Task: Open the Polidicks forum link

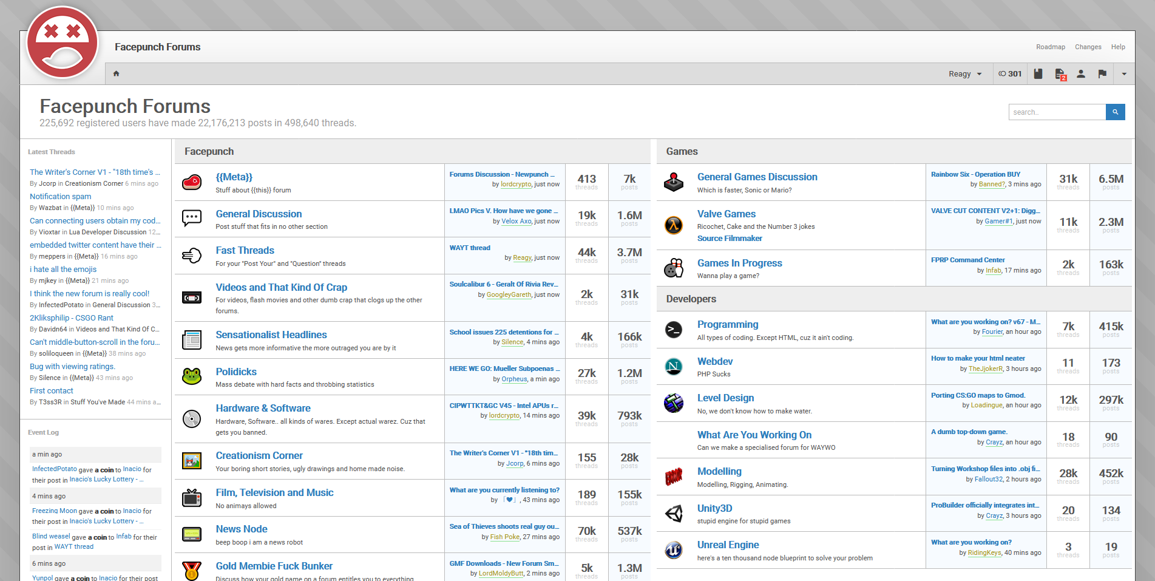Action: pos(236,372)
